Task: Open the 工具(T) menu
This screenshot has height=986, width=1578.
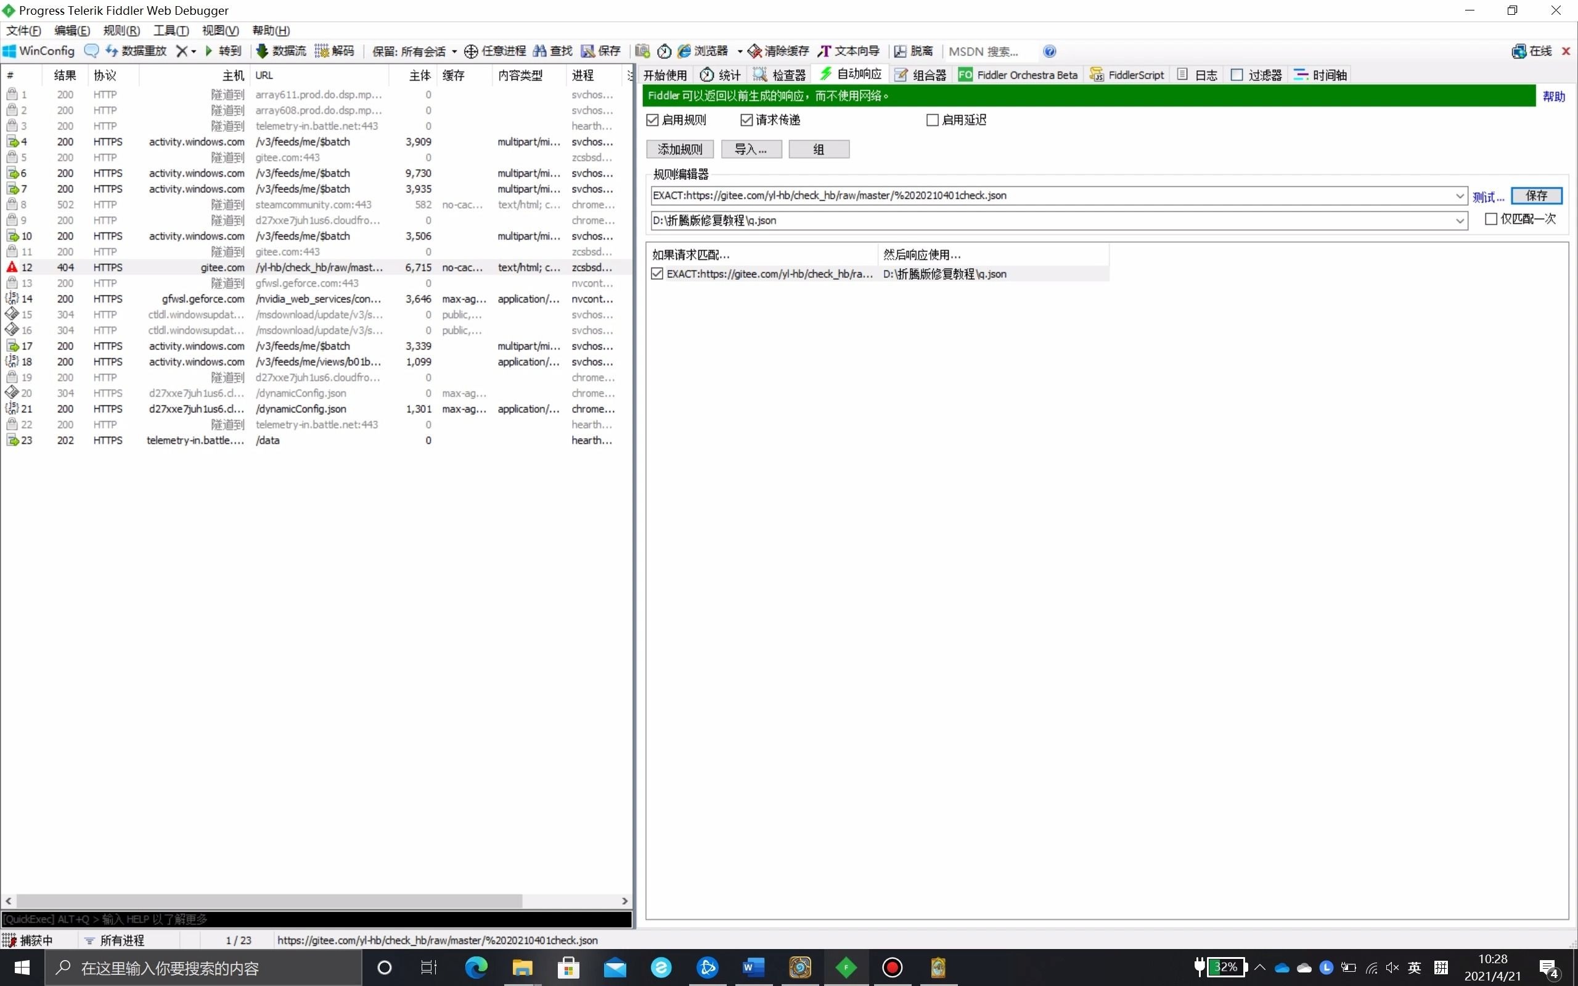Action: click(171, 31)
